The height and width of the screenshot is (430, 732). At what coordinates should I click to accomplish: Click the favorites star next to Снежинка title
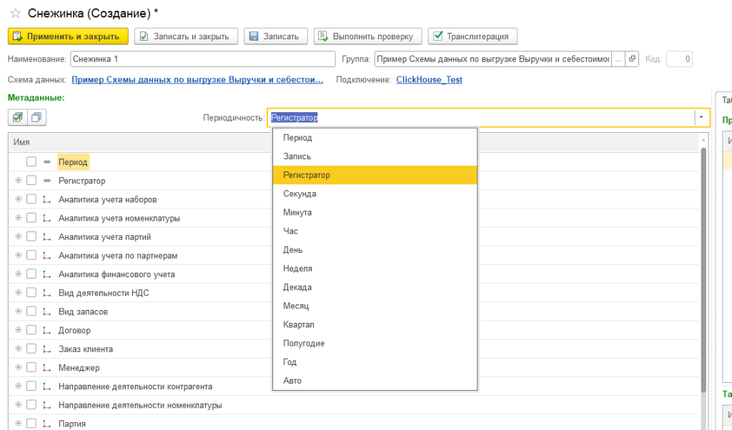14,14
